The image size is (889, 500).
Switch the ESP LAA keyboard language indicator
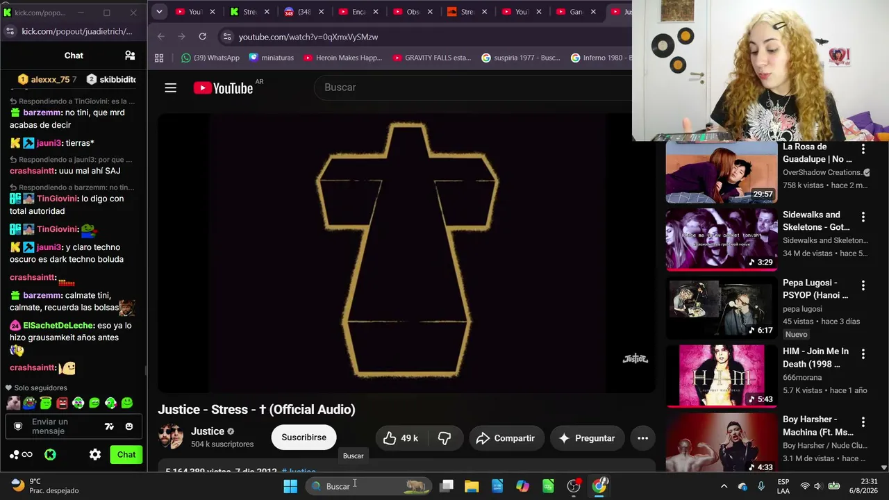(x=783, y=486)
